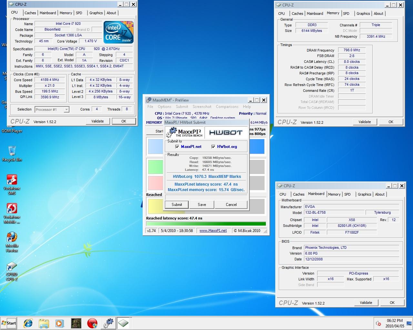Open the File menu in MaxxMEM

point(150,107)
